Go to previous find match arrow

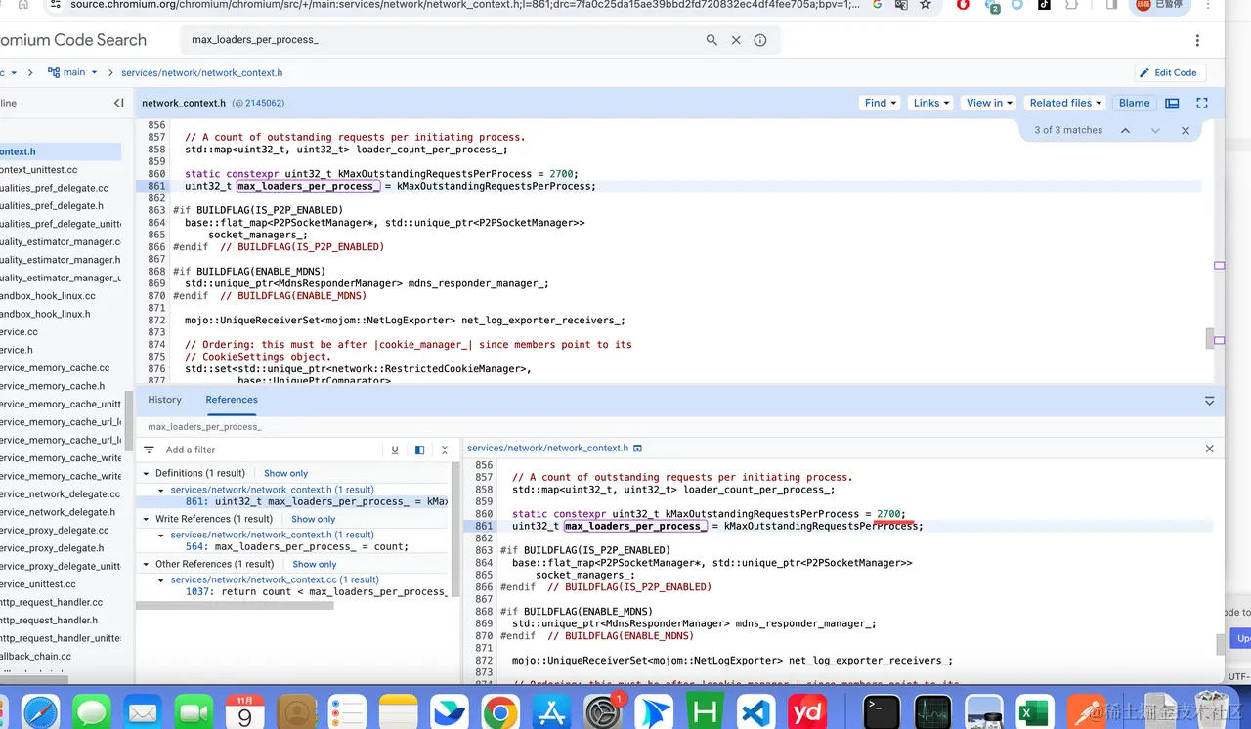pyautogui.click(x=1125, y=130)
